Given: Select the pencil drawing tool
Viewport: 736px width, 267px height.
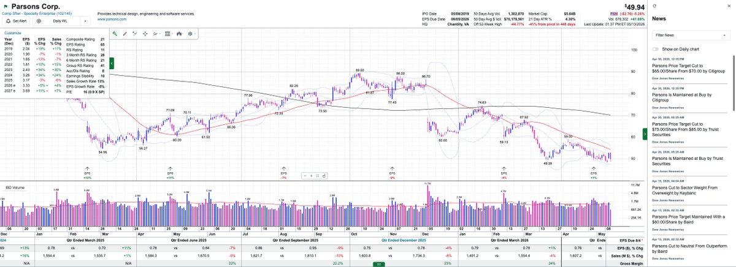Looking at the screenshot, I should (125, 34).
